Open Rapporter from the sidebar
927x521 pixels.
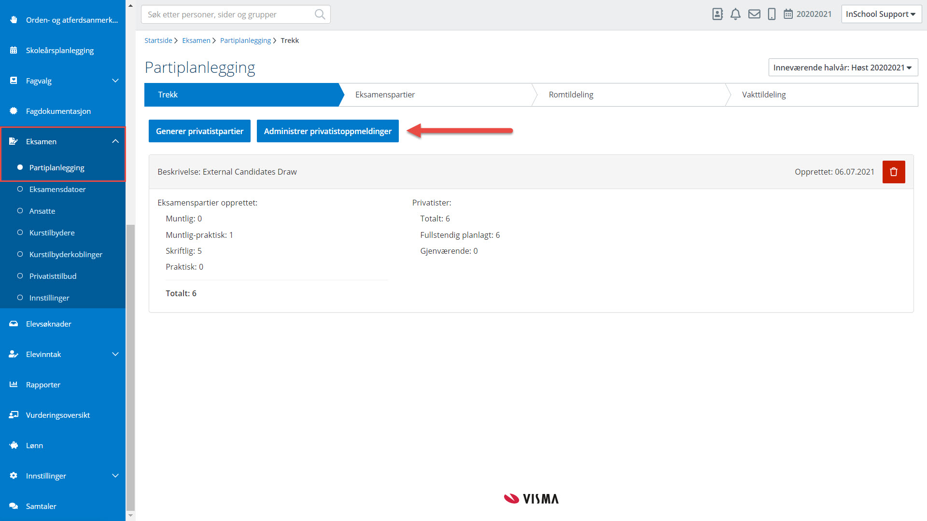click(x=63, y=384)
